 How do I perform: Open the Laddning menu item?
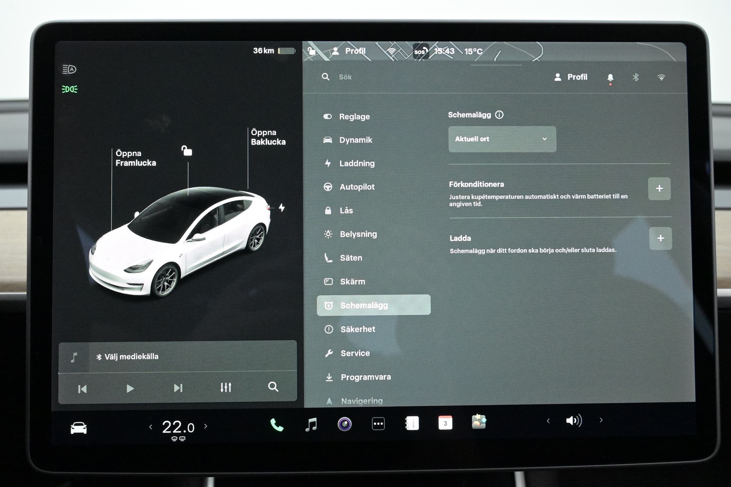click(x=356, y=163)
